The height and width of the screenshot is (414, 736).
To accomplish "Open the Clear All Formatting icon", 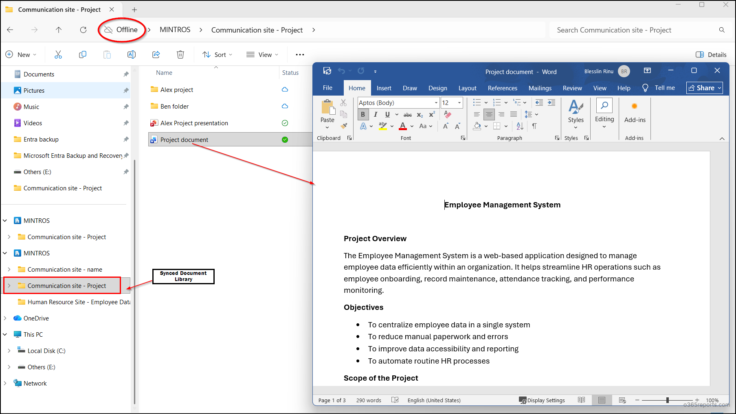I will pyautogui.click(x=447, y=115).
